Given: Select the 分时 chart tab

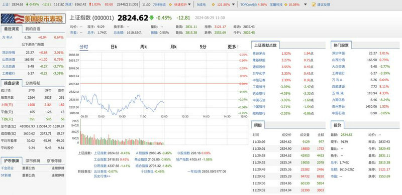Looking at the screenshot, I should click(x=83, y=47).
